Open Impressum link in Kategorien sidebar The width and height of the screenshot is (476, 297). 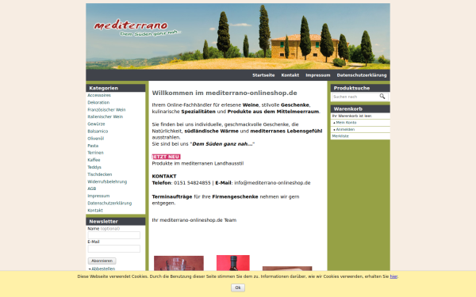pyautogui.click(x=98, y=196)
